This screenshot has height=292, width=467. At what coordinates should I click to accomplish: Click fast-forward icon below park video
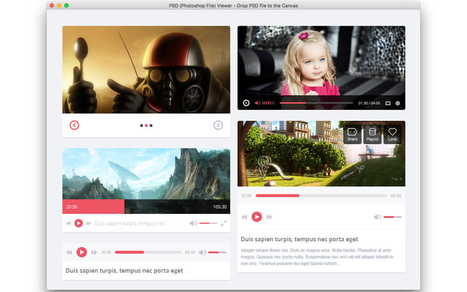269,217
